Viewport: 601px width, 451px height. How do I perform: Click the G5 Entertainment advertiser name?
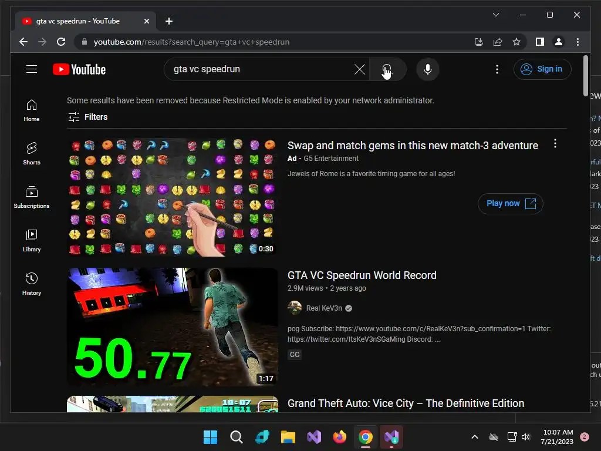click(331, 159)
